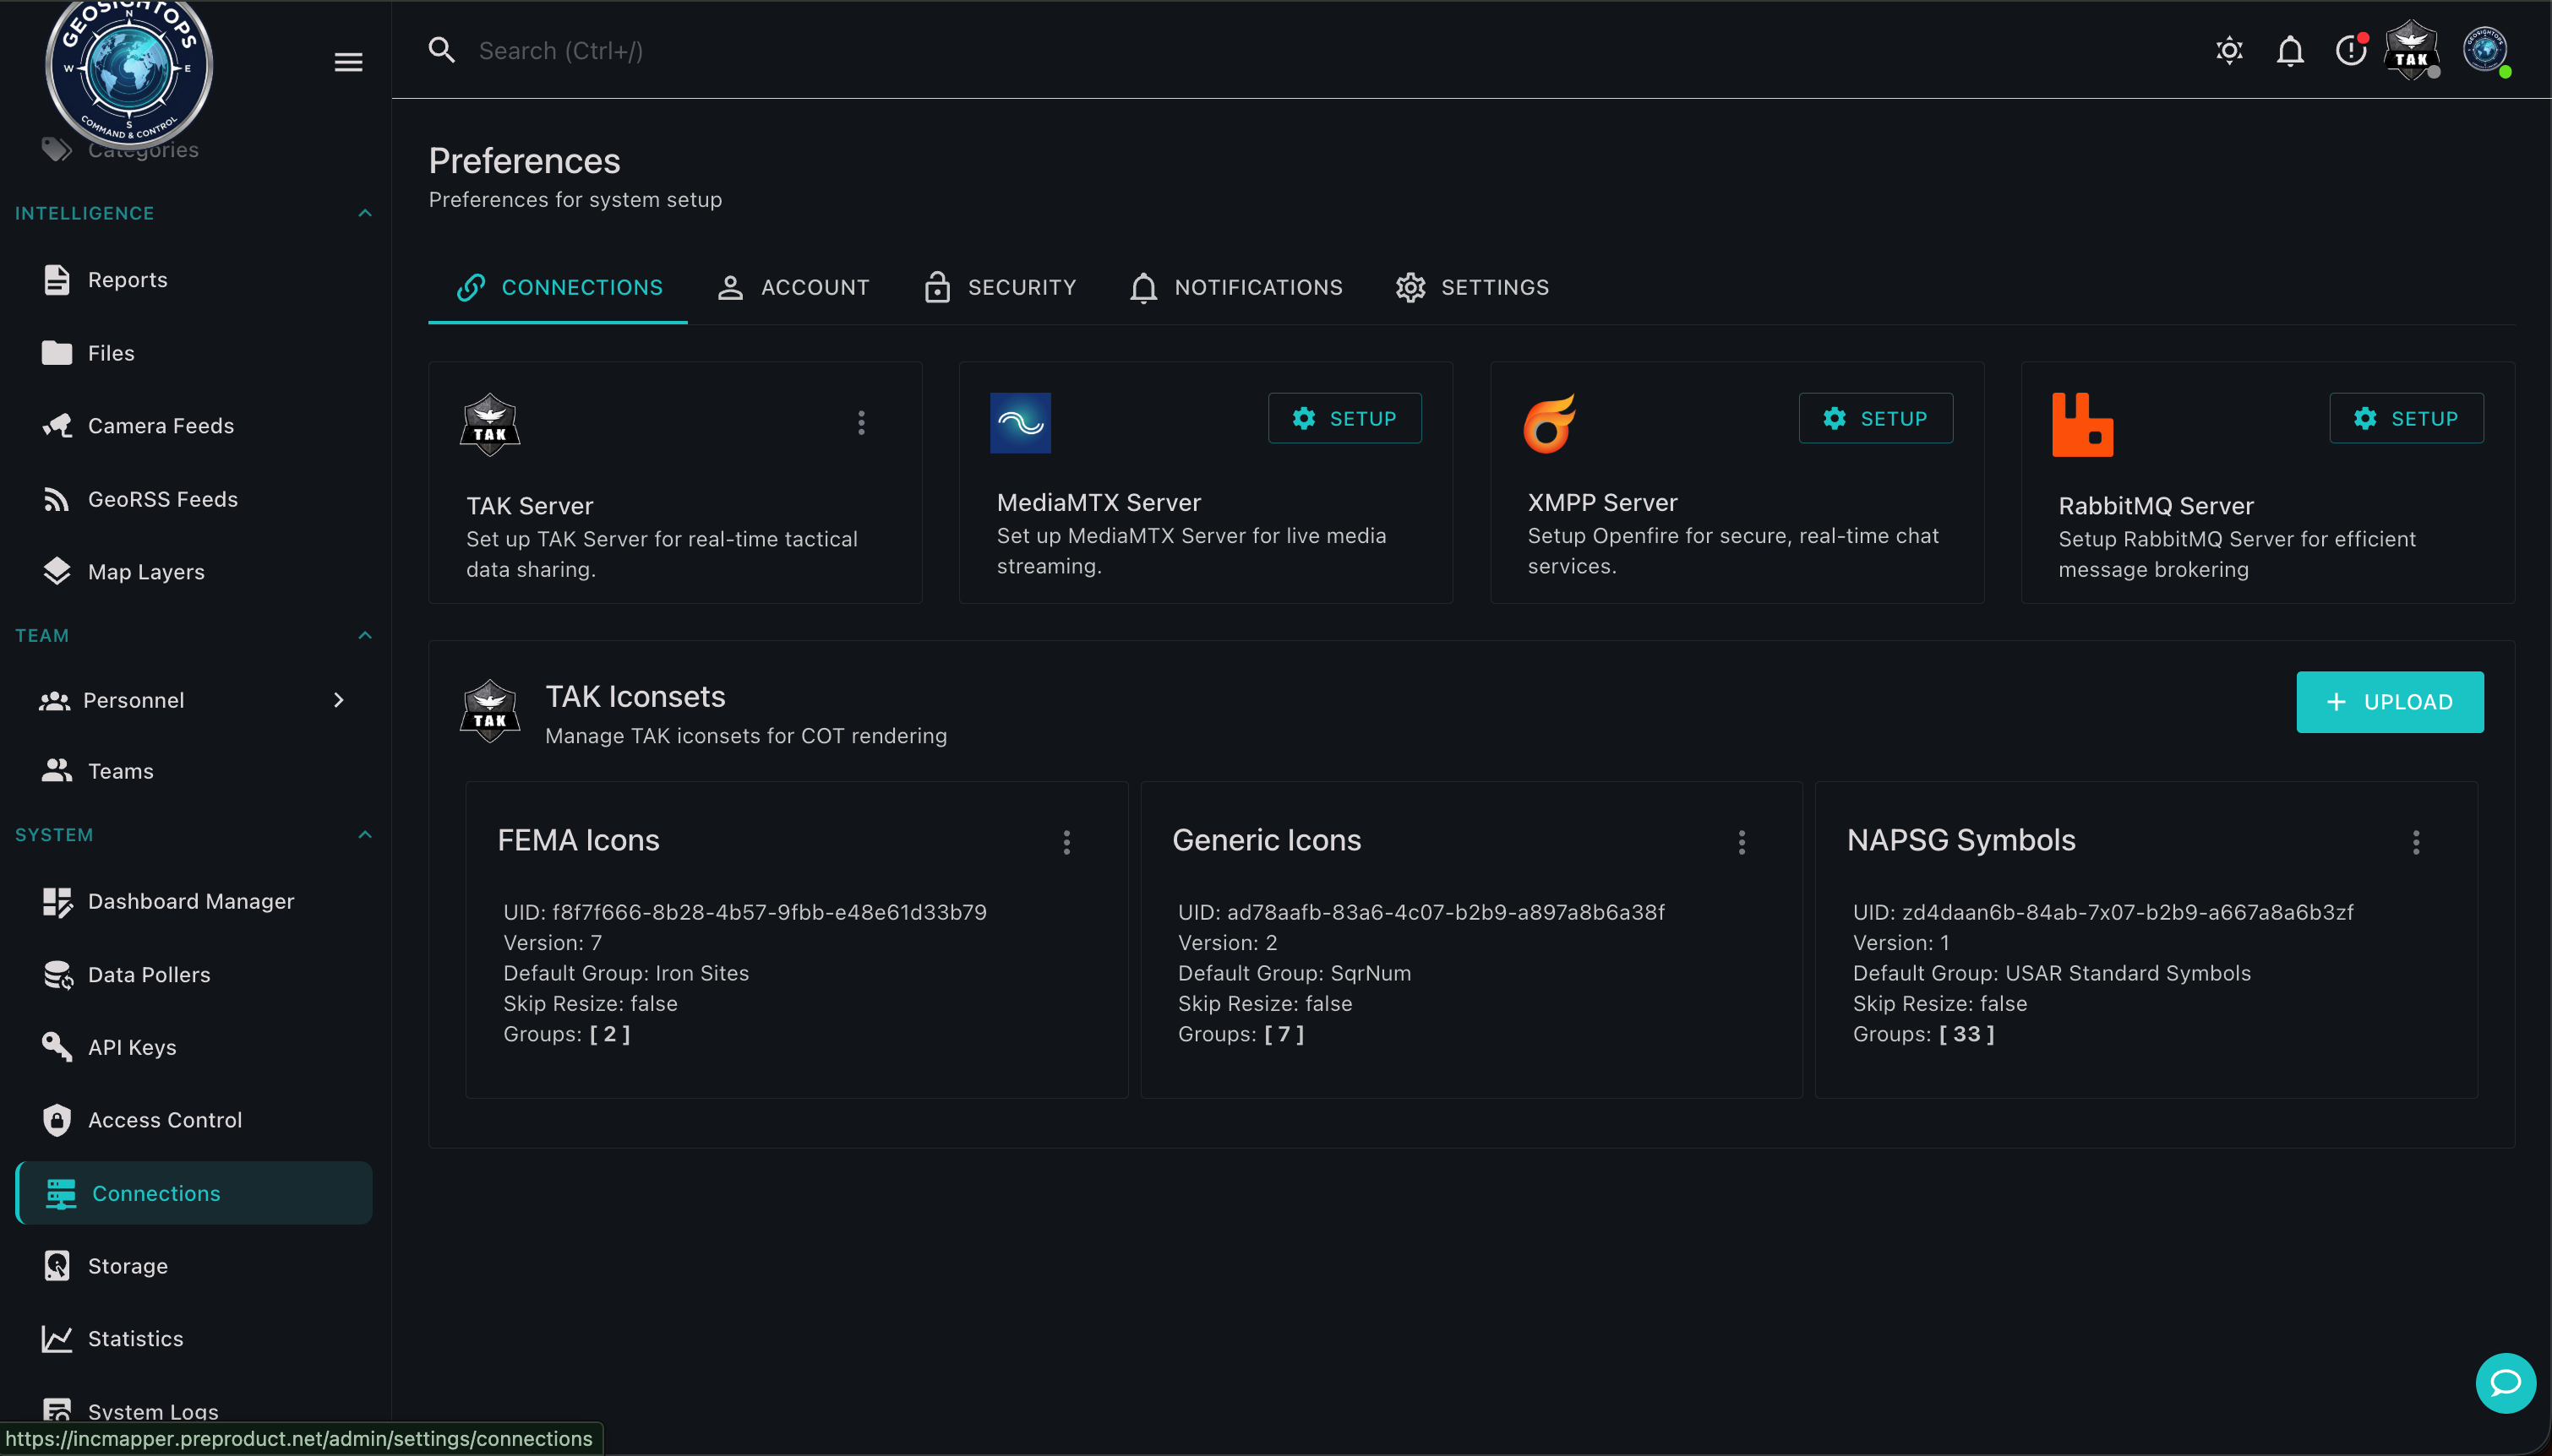Open Reports in the sidebar
The image size is (2552, 1456).
click(x=194, y=280)
